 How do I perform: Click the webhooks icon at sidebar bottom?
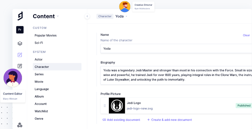[x=20, y=125]
